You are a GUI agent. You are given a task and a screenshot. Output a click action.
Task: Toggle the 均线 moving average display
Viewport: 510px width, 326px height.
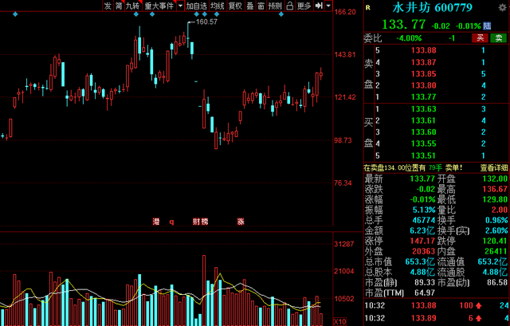click(217, 6)
